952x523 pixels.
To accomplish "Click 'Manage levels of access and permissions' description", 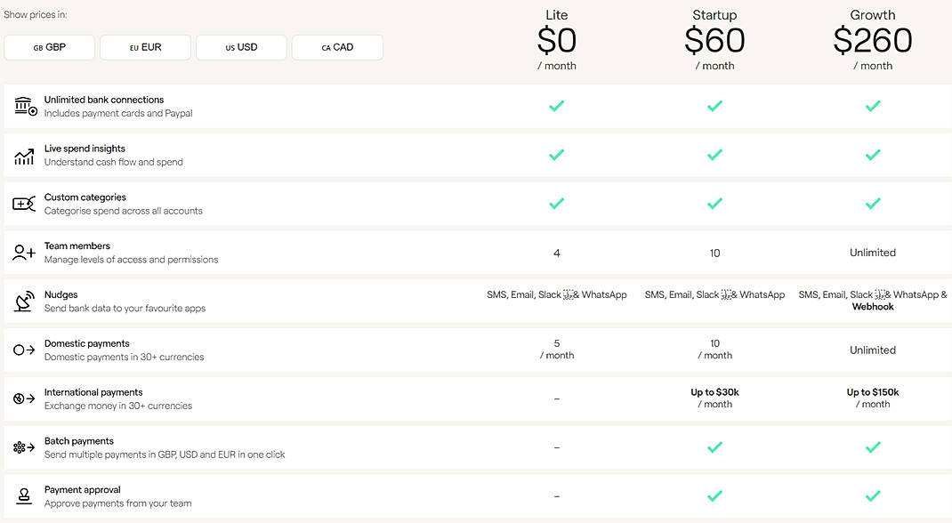I will 131,260.
